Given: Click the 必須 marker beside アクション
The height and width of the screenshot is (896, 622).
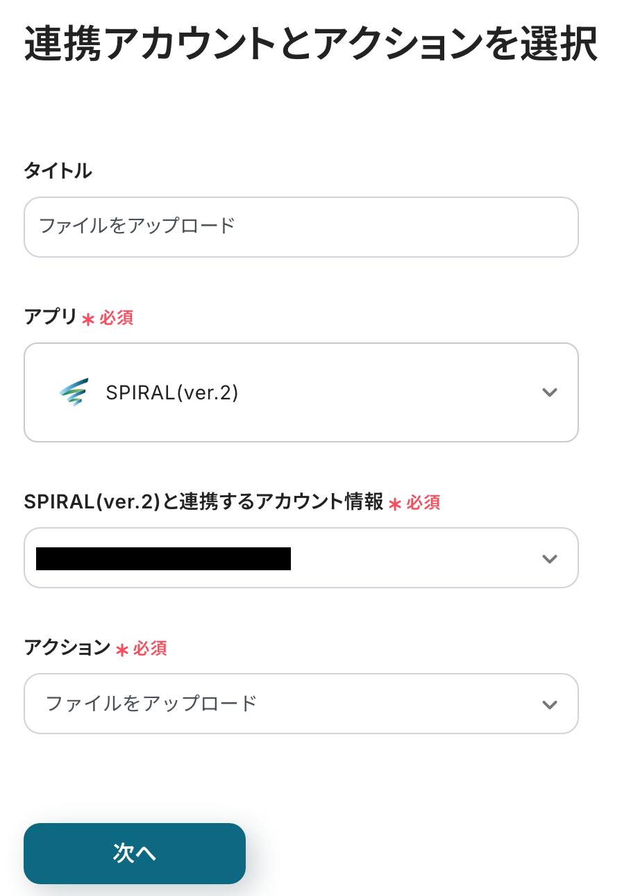Looking at the screenshot, I should pos(150,649).
